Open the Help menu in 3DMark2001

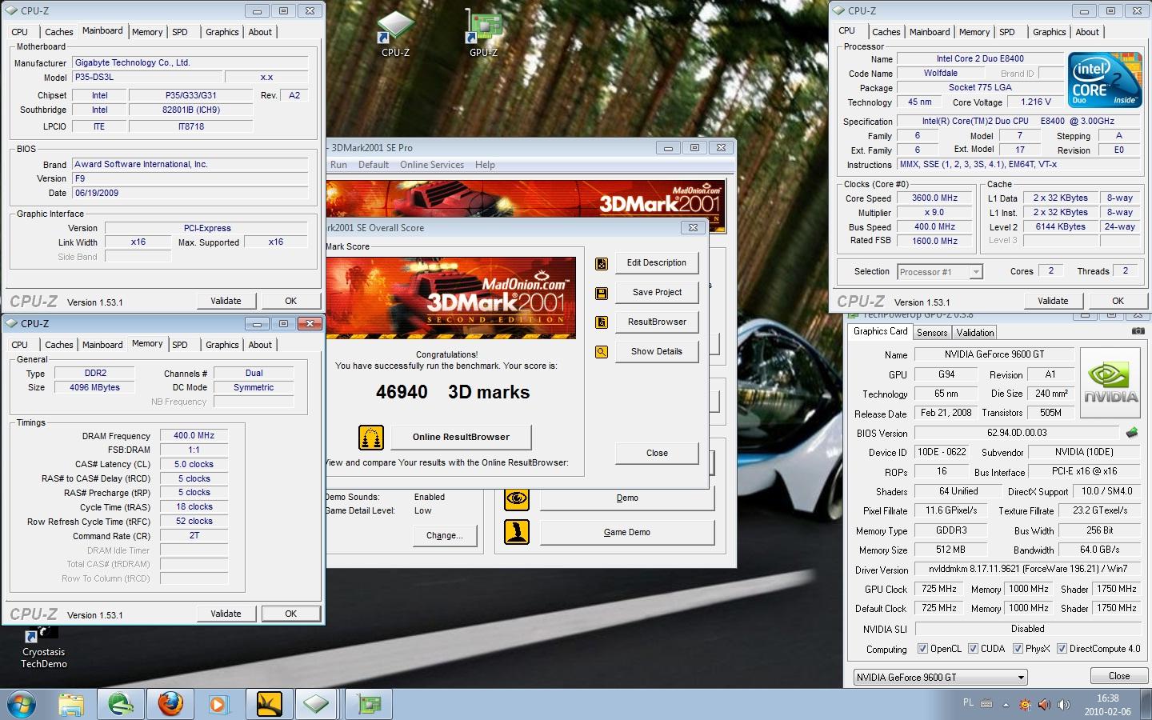485,165
